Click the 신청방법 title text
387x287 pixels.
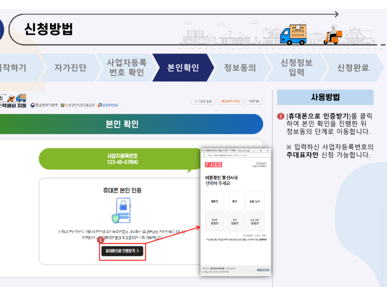click(x=49, y=29)
